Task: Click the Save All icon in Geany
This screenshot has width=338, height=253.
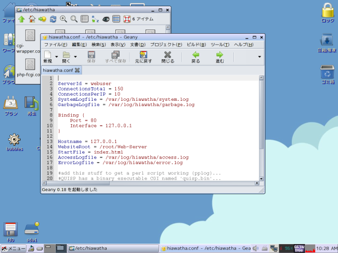Action: [x=115, y=55]
